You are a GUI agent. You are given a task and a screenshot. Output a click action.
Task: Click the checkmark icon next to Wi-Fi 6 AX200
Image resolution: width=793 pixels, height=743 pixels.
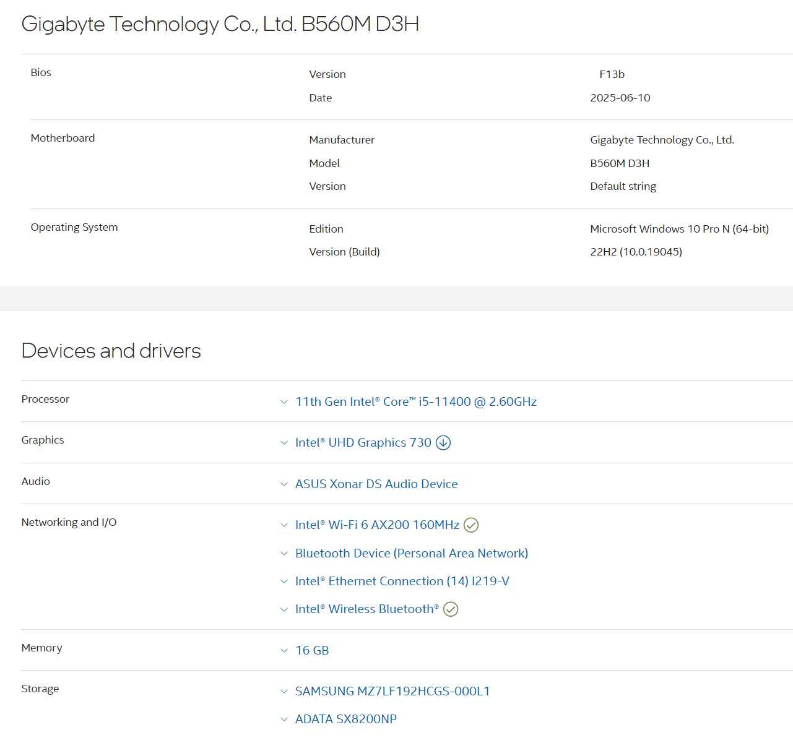point(471,525)
